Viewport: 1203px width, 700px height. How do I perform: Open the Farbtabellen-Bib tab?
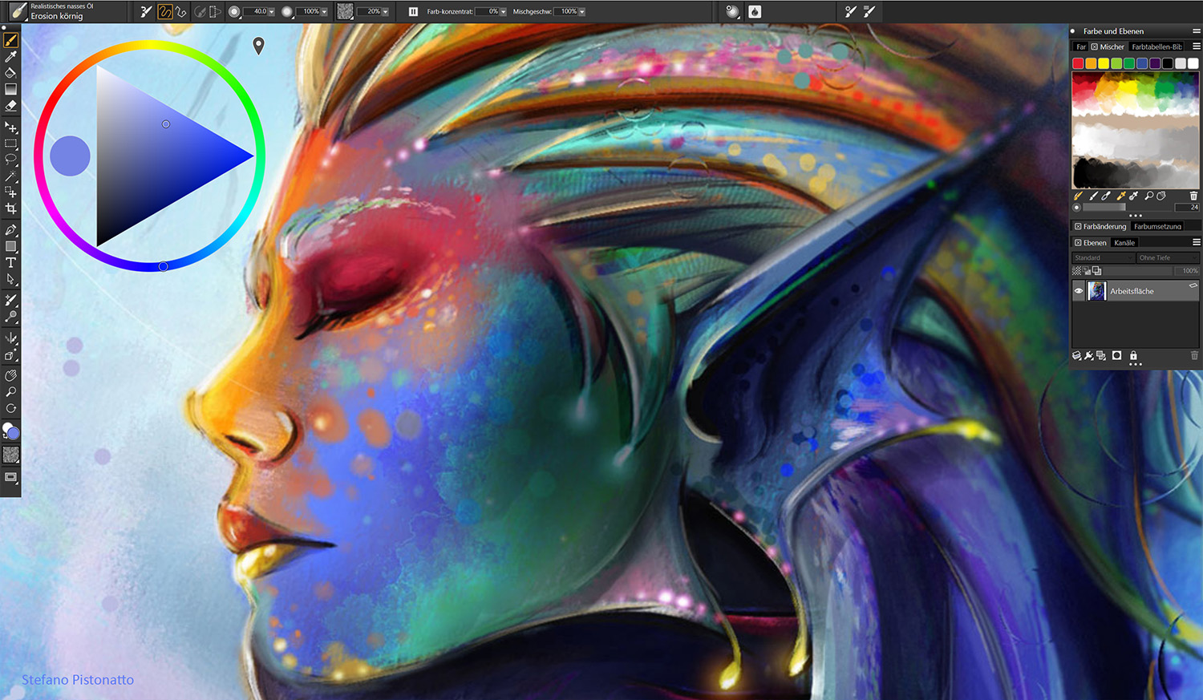[1156, 47]
